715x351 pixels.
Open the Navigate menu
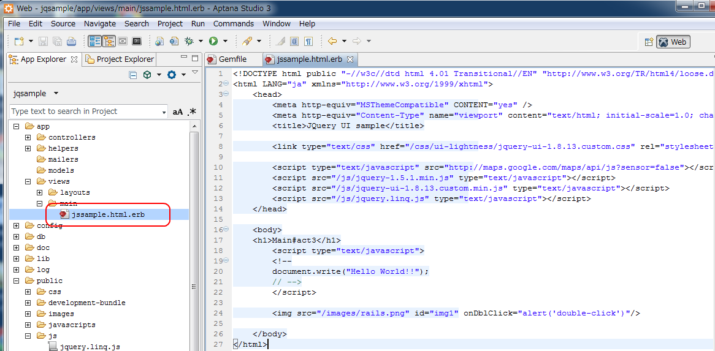pyautogui.click(x=100, y=24)
